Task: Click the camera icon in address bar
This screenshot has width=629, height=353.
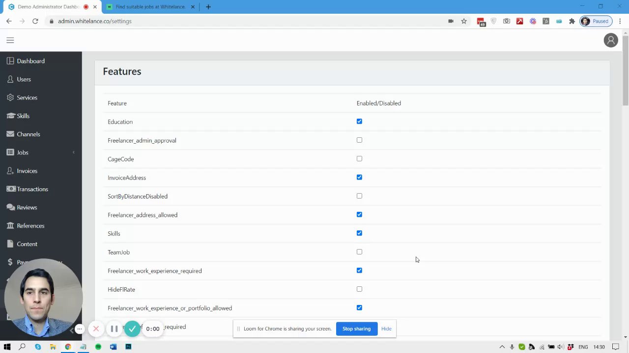Action: click(451, 21)
